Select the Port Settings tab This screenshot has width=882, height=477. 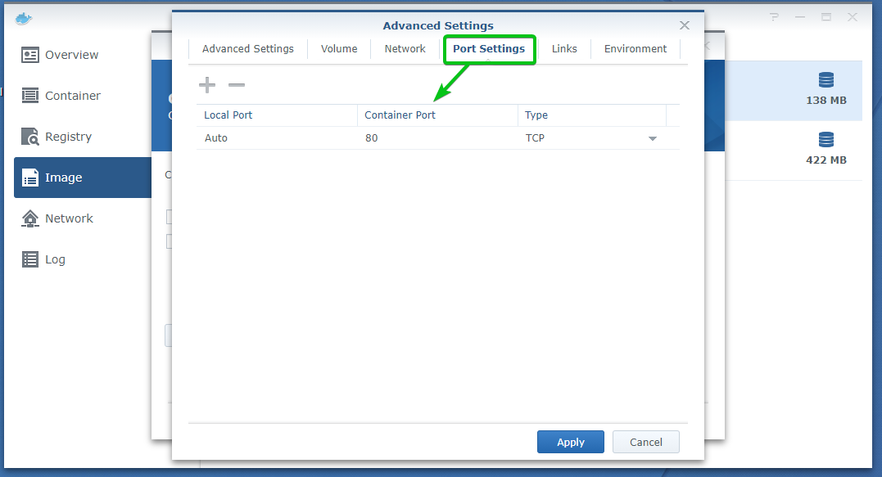tap(489, 49)
